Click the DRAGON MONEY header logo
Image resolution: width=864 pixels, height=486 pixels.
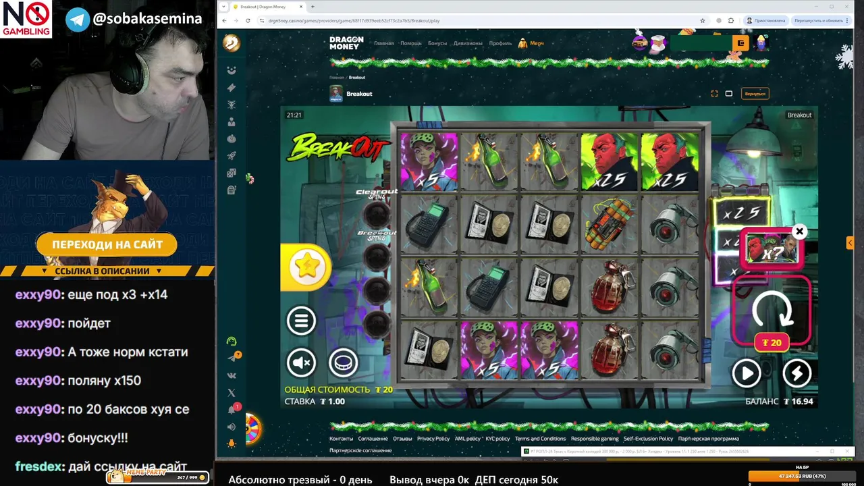click(x=346, y=43)
